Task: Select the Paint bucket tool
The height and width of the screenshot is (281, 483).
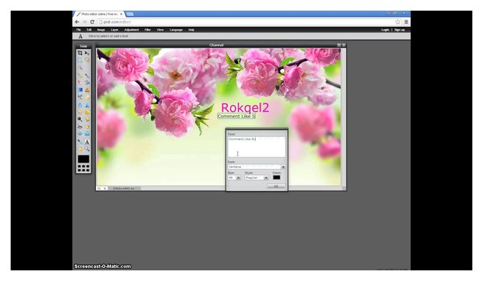Action: pyautogui.click(x=87, y=82)
